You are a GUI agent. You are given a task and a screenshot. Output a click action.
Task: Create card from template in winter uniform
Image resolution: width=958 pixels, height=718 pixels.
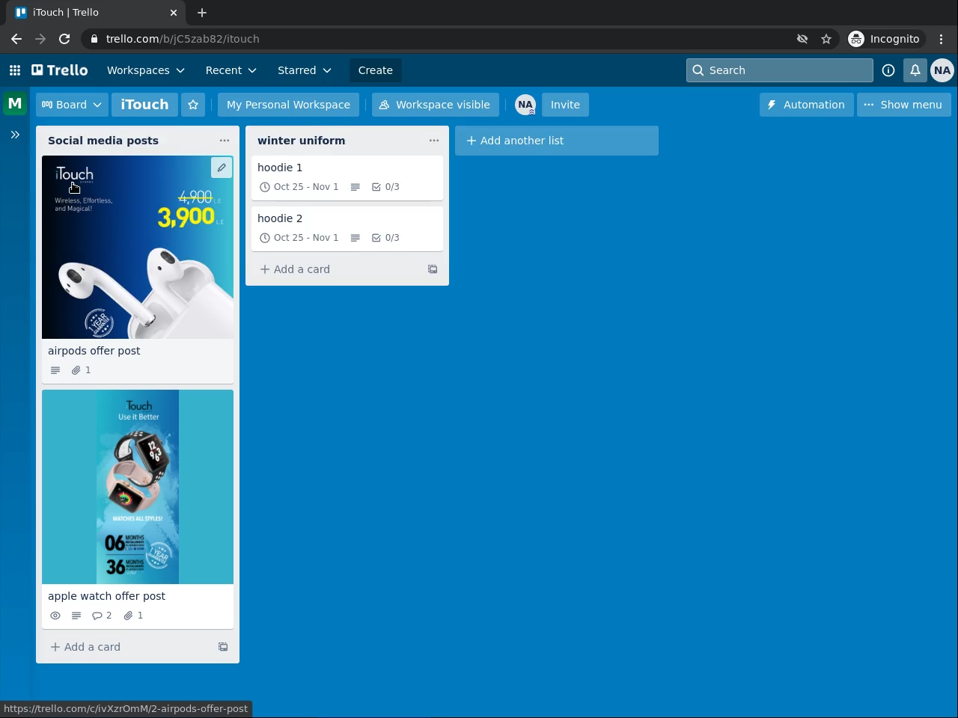tap(433, 269)
